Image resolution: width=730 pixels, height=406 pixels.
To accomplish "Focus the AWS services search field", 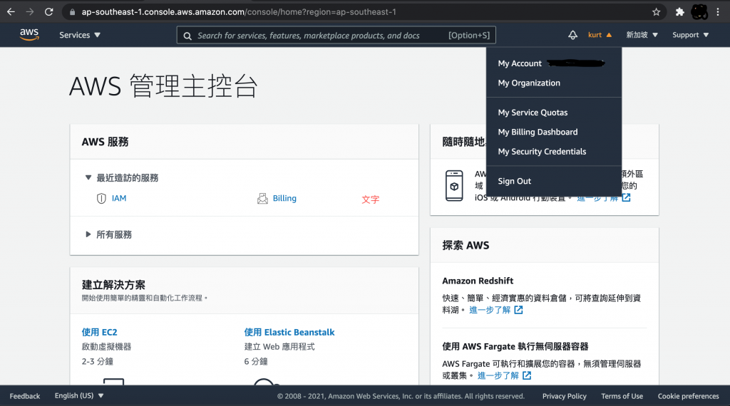I will (336, 36).
